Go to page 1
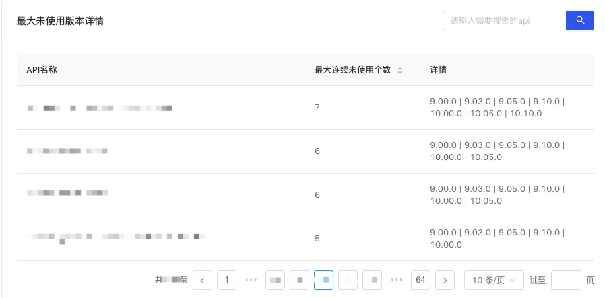Screen dimensions: 607x298 pos(226,280)
